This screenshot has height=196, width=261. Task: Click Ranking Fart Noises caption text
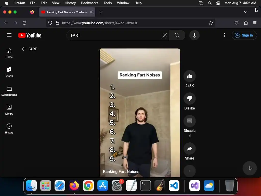pyautogui.click(x=121, y=171)
